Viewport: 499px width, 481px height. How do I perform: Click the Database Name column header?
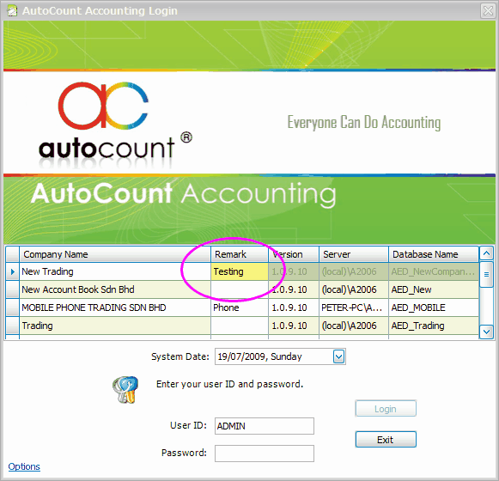tap(434, 254)
